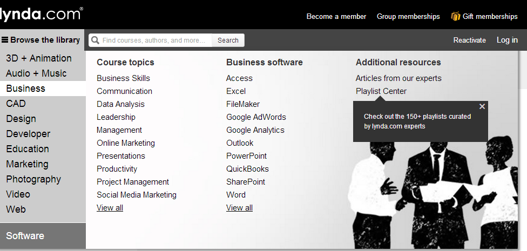Click the Additional resources heading
This screenshot has width=527, height=251.
pyautogui.click(x=398, y=63)
